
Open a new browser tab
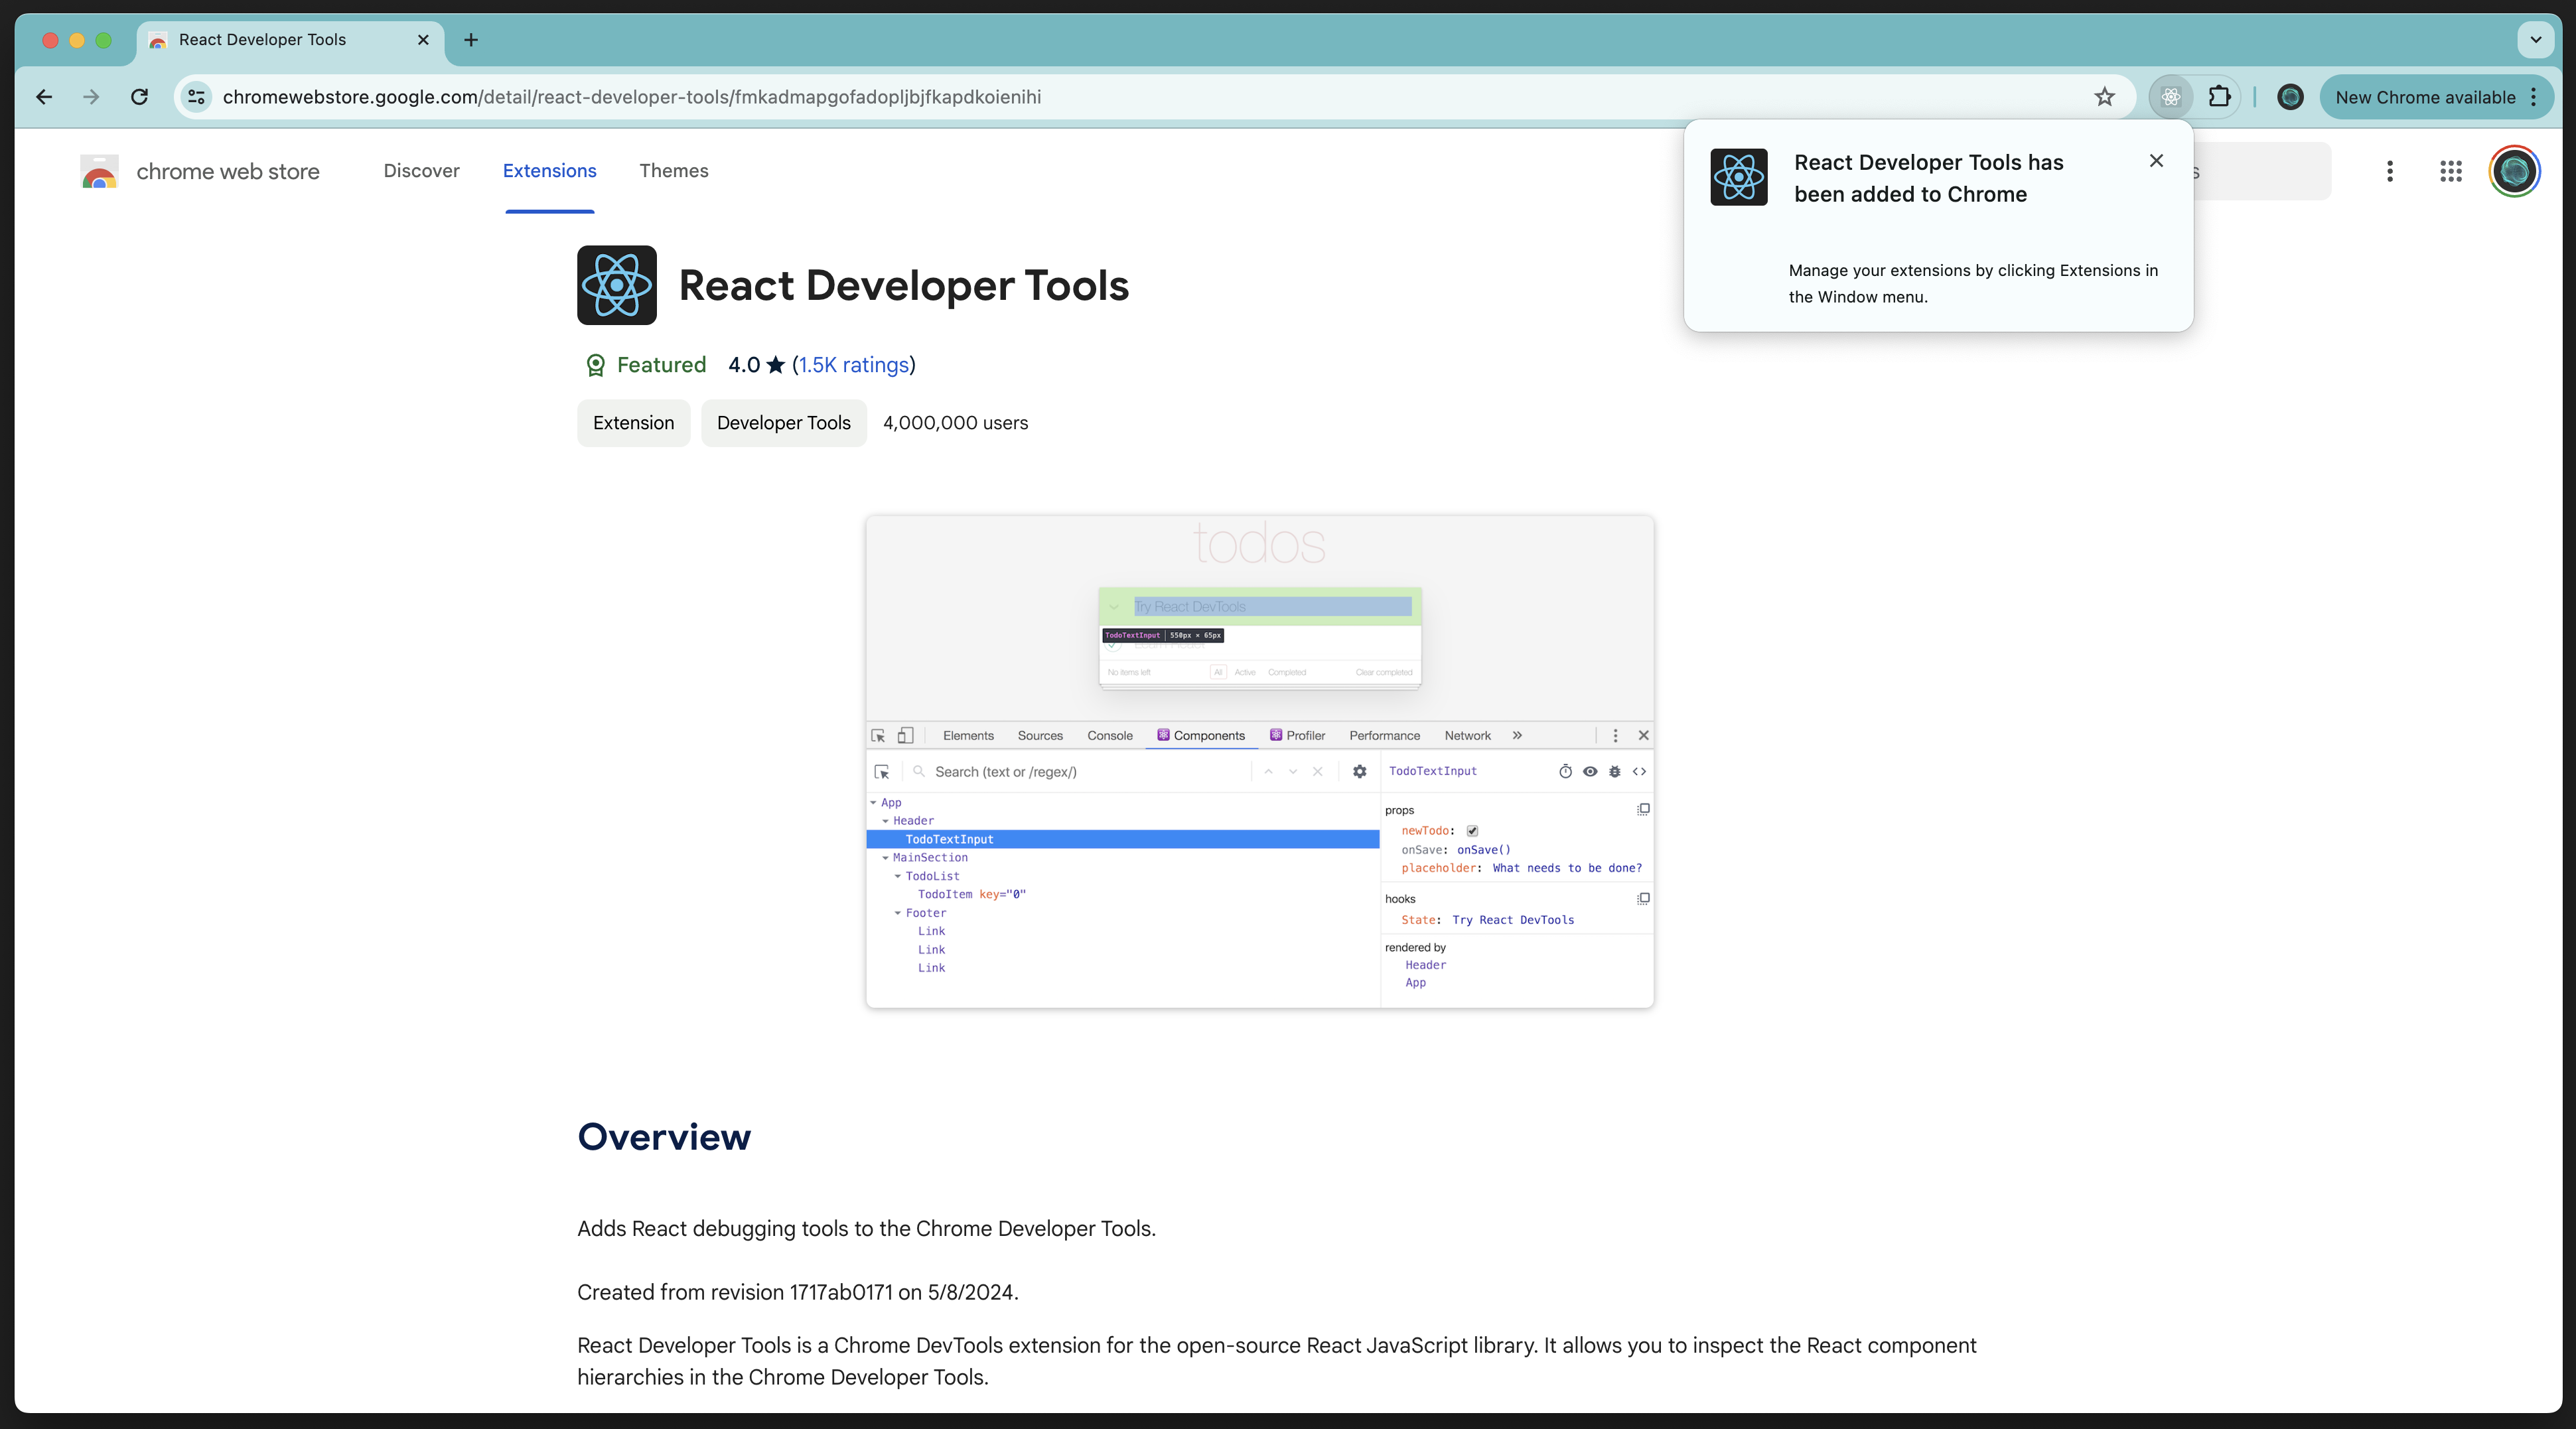(471, 40)
